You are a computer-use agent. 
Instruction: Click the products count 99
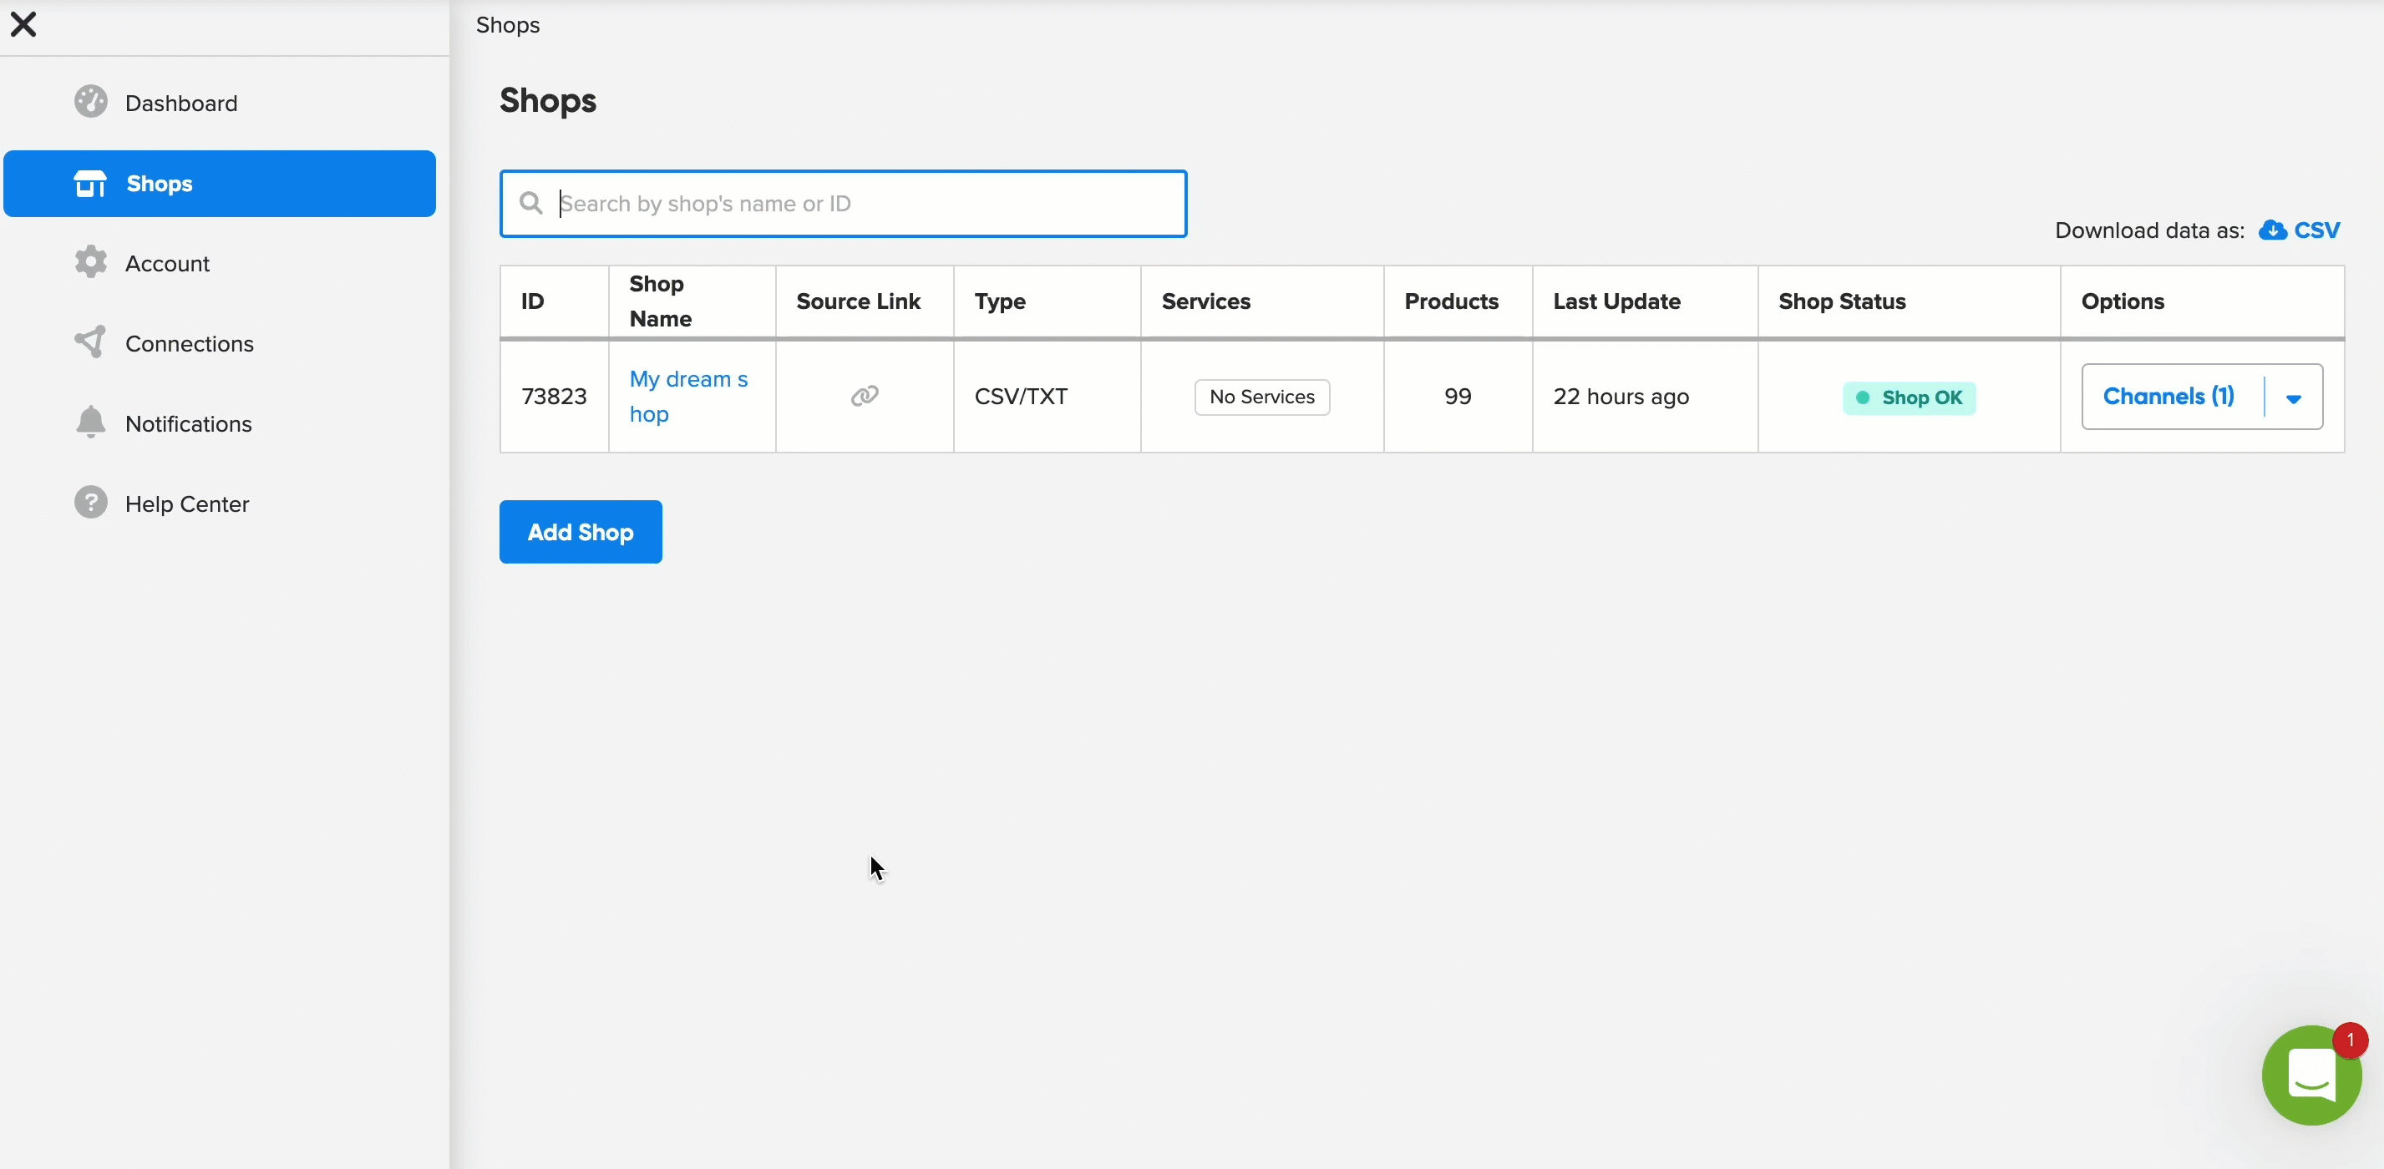(1458, 396)
